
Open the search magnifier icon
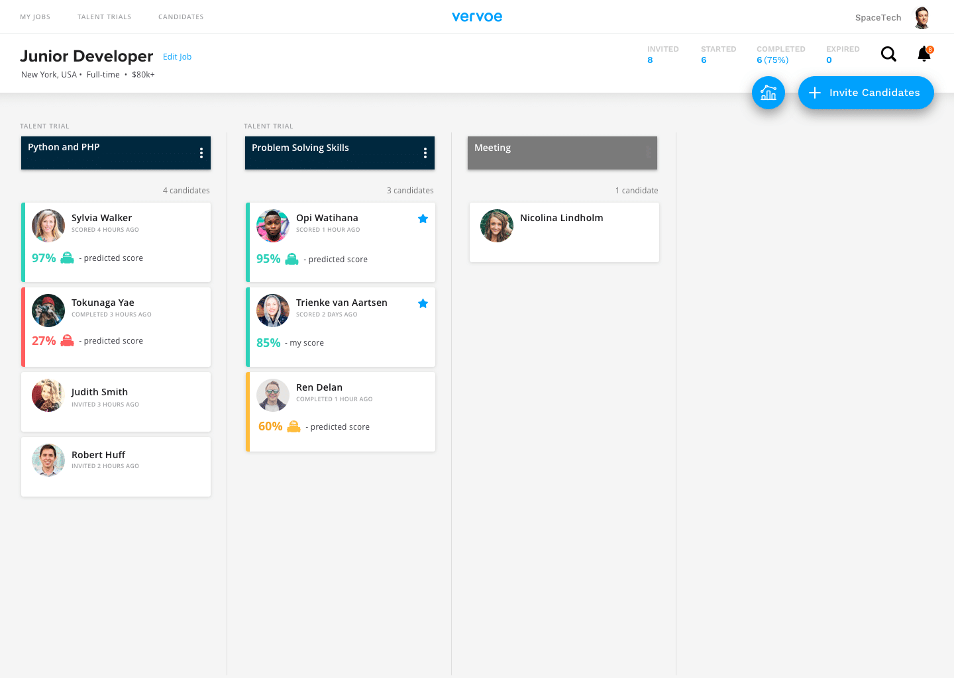click(x=888, y=54)
